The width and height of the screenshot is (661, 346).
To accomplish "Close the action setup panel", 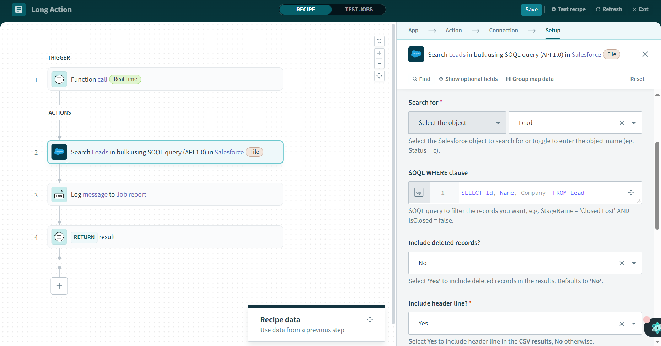I will 645,54.
